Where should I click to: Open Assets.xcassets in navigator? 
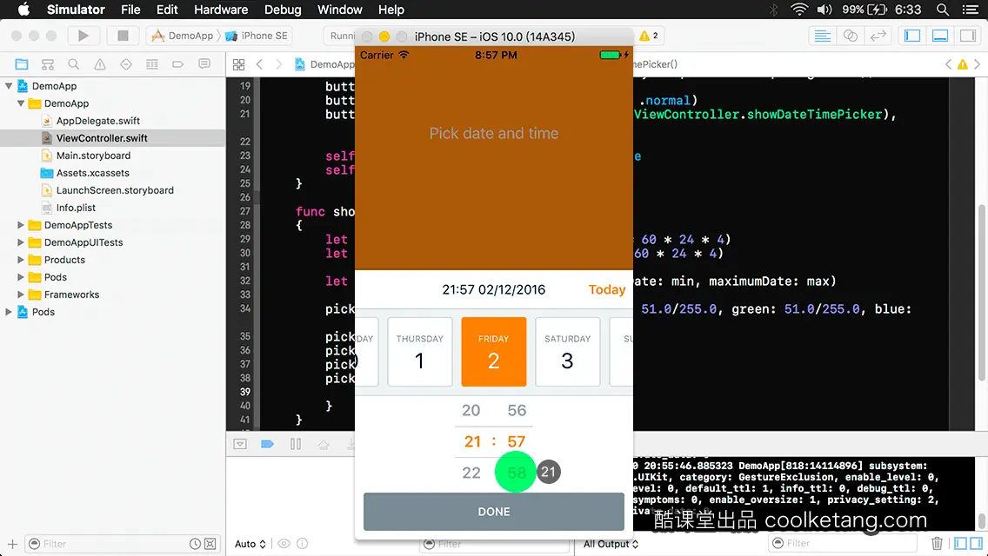(x=92, y=173)
